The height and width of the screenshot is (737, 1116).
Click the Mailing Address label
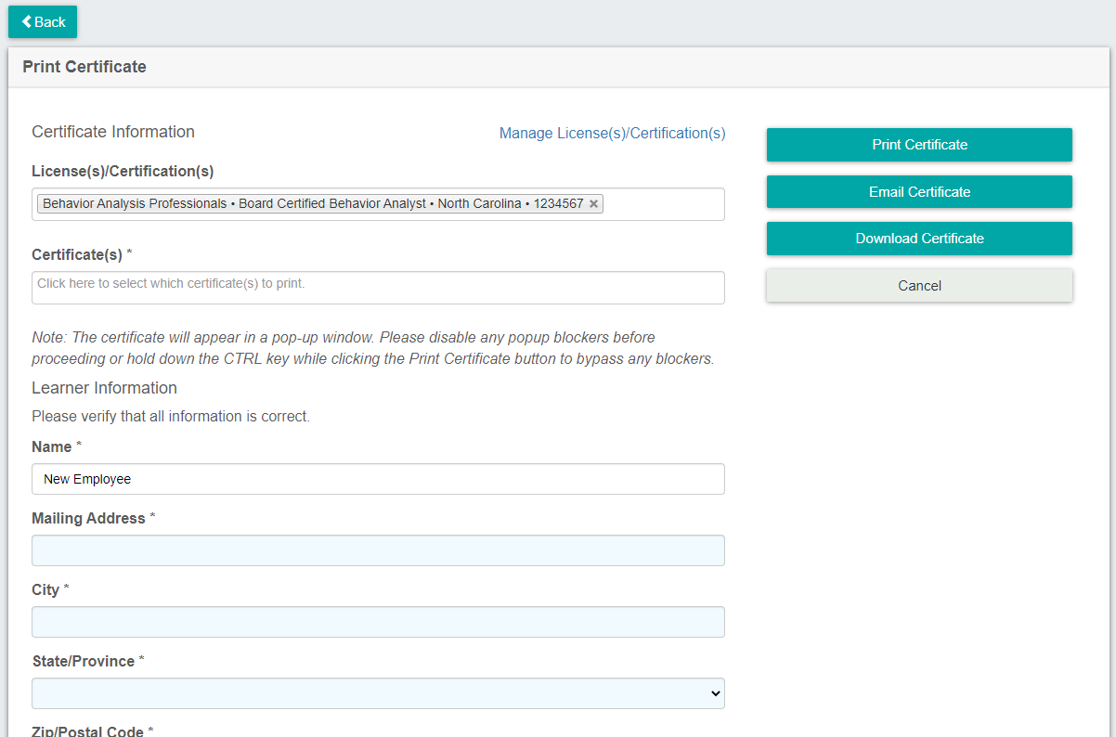(x=88, y=519)
